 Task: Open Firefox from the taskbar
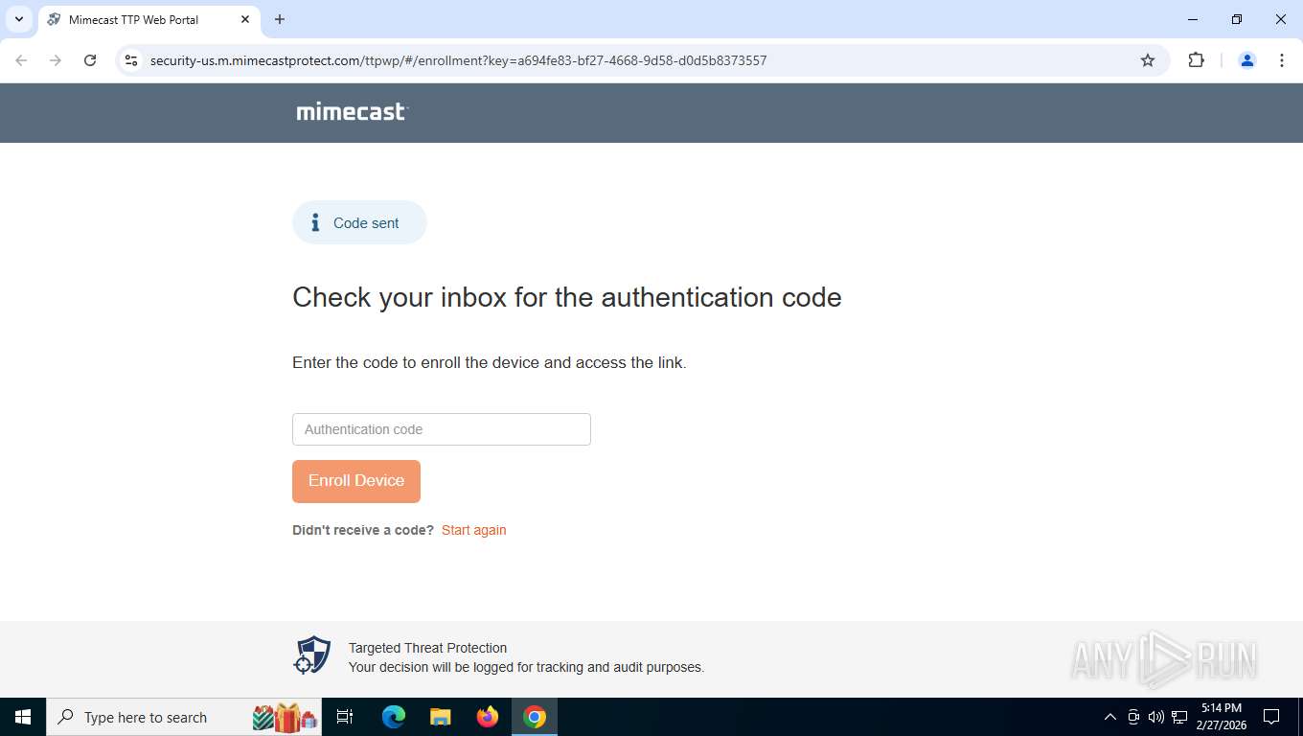point(488,717)
